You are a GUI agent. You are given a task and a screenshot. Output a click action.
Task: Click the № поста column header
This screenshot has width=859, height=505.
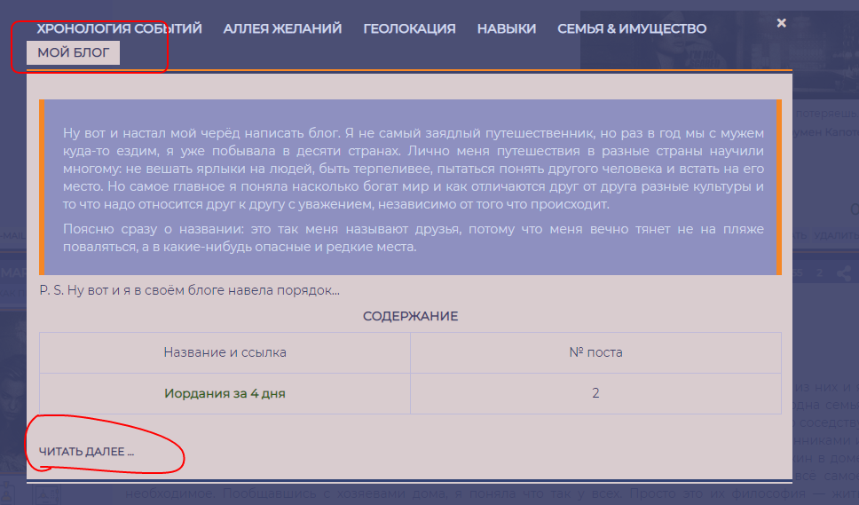click(595, 352)
